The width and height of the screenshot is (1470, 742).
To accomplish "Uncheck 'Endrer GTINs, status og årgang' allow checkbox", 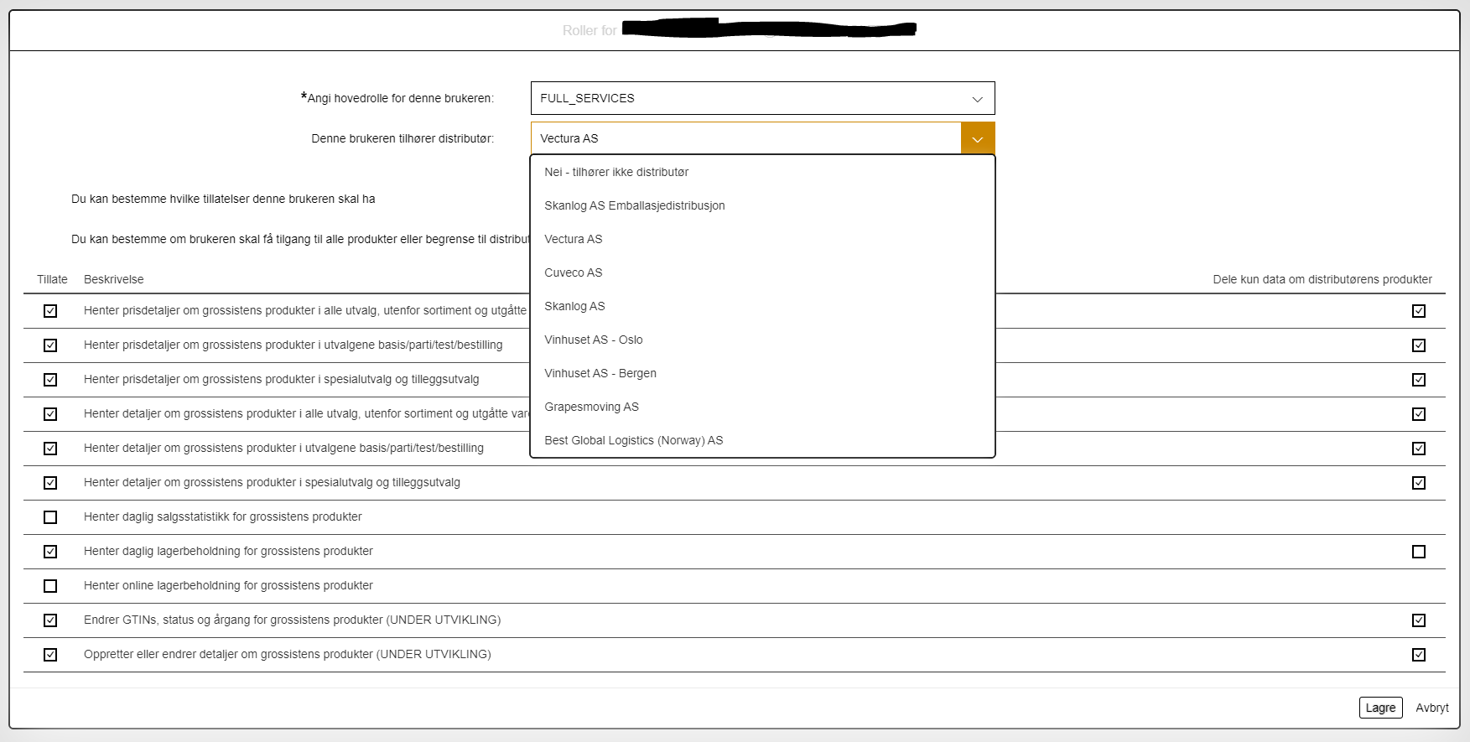I will click(x=50, y=620).
